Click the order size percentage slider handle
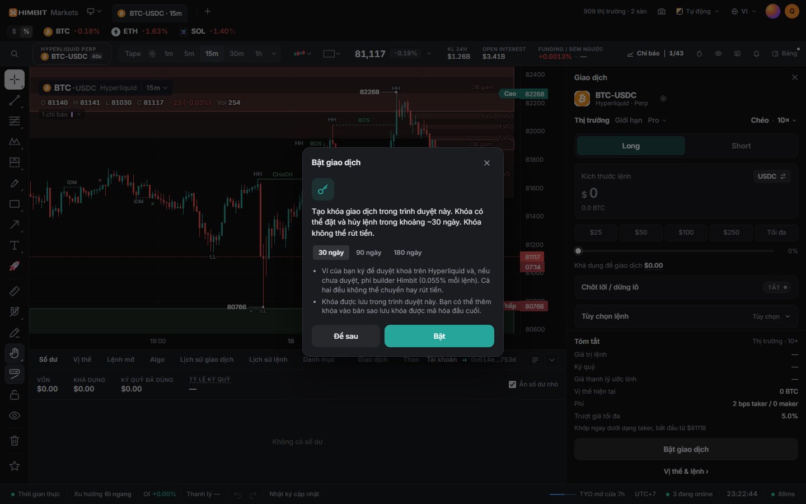Screen dimensions: 806x504 578,251
